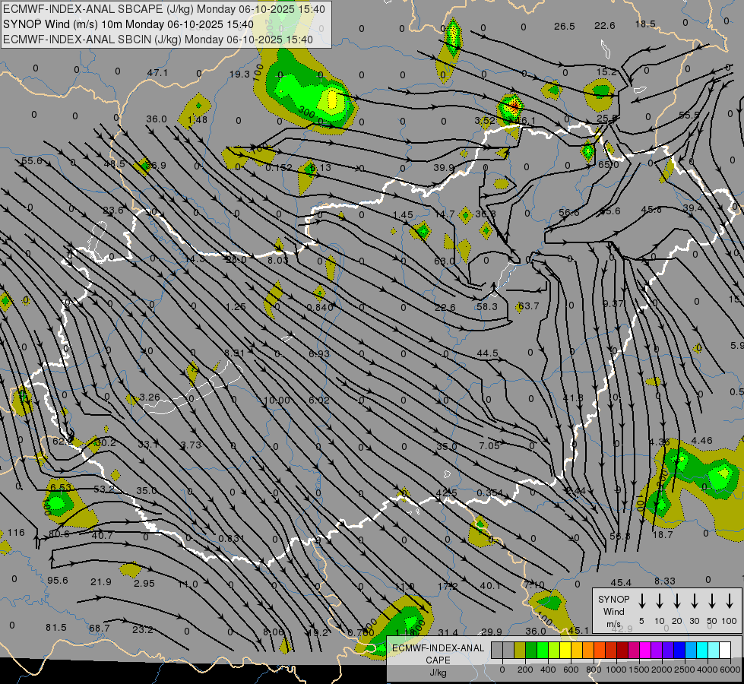Click the 63.7 value on the map
Screen dimensions: 744x684
[529, 306]
